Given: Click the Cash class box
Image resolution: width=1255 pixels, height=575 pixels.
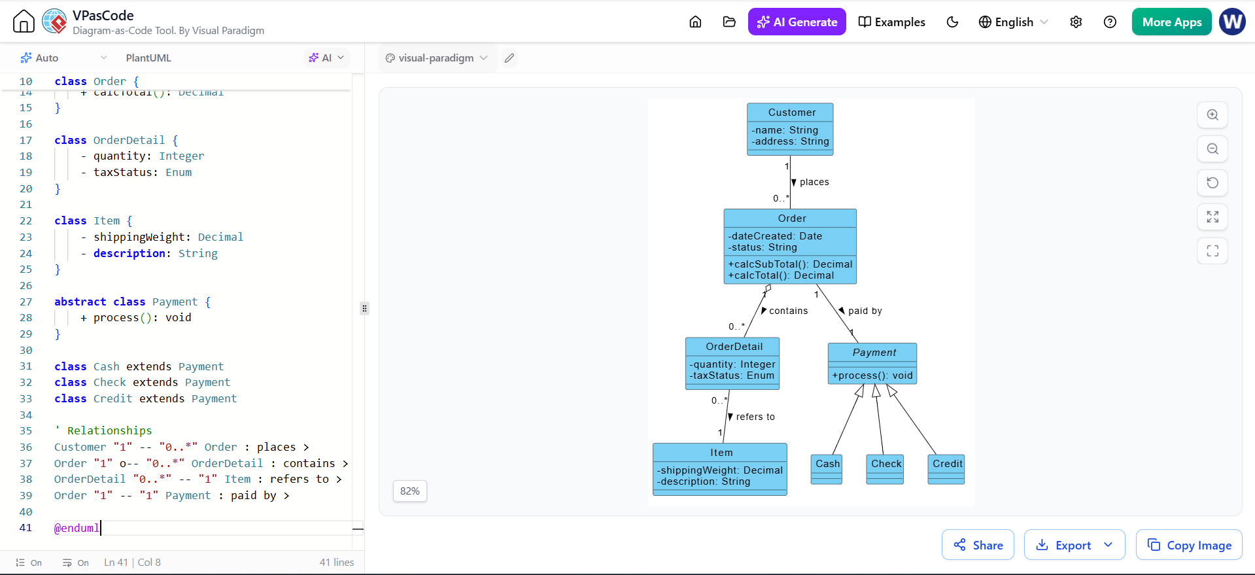Looking at the screenshot, I should 827,469.
